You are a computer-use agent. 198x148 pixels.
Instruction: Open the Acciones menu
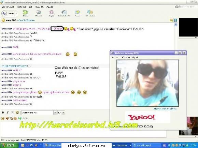(x=39, y=7)
